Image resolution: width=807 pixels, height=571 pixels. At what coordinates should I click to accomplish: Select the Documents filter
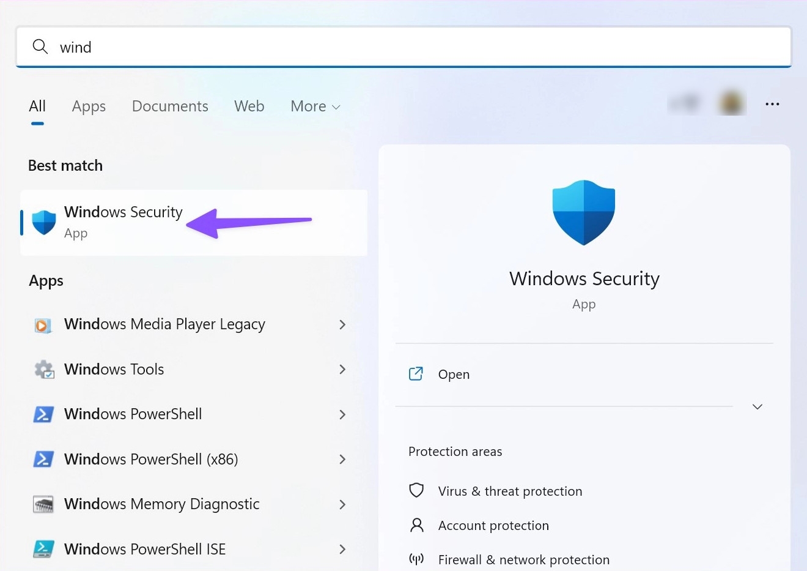[x=170, y=106]
